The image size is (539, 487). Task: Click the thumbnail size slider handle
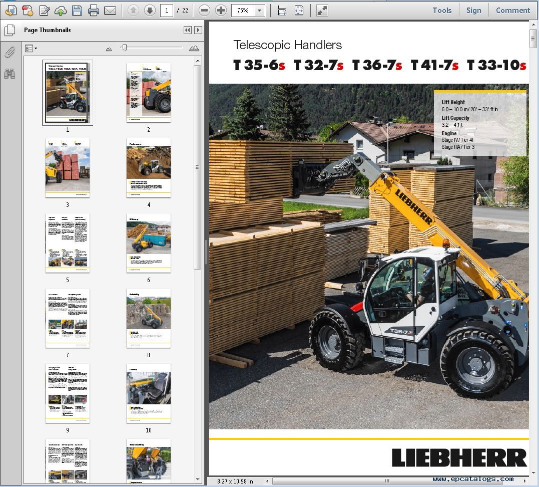(x=125, y=48)
